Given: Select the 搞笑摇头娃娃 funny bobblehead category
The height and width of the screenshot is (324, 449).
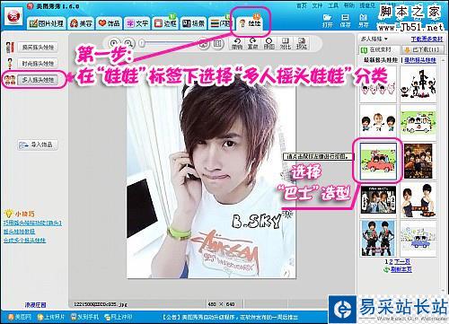Looking at the screenshot, I should tap(38, 48).
